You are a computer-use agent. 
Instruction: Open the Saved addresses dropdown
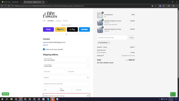pos(66,59)
